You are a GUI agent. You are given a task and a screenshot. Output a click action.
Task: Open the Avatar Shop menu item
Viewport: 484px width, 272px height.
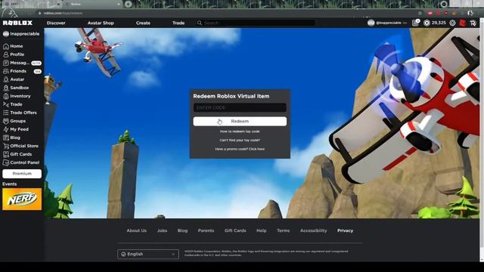pos(101,23)
